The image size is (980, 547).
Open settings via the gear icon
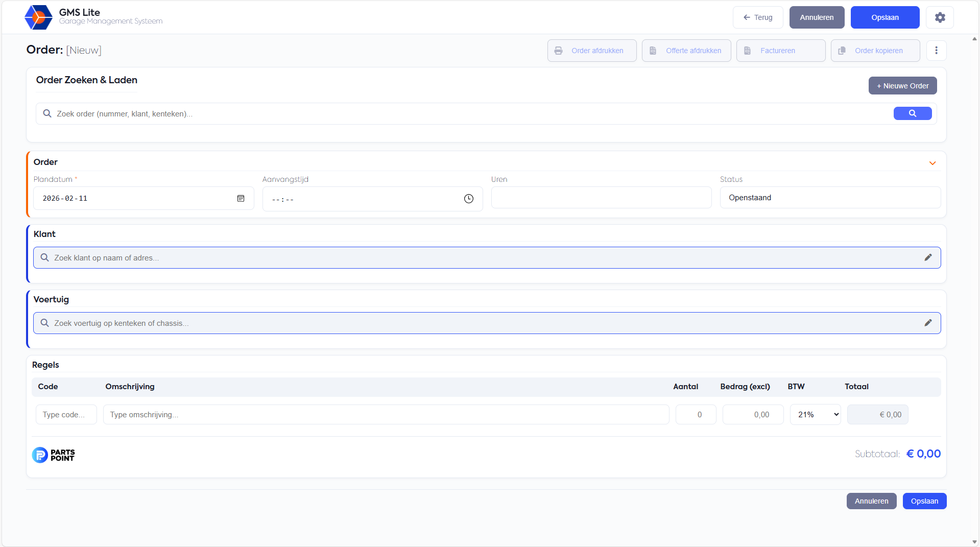(x=940, y=17)
